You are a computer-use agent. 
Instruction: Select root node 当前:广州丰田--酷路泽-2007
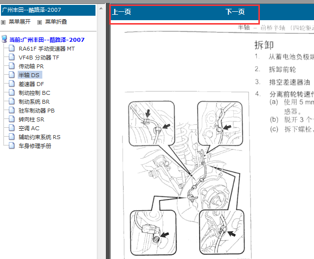coord(47,40)
